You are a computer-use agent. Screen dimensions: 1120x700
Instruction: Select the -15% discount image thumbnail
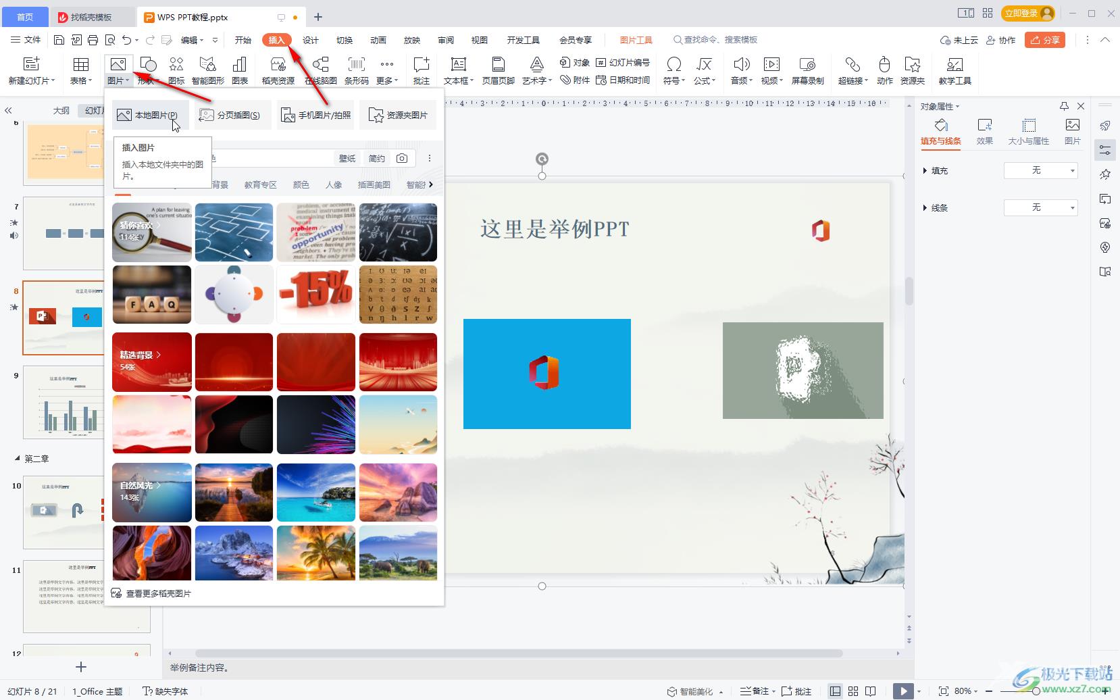point(316,295)
